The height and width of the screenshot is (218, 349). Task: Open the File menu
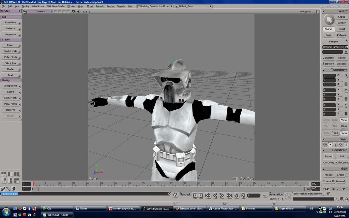[x=3, y=6]
